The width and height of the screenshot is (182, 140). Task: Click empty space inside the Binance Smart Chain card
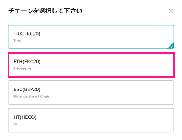point(109,92)
